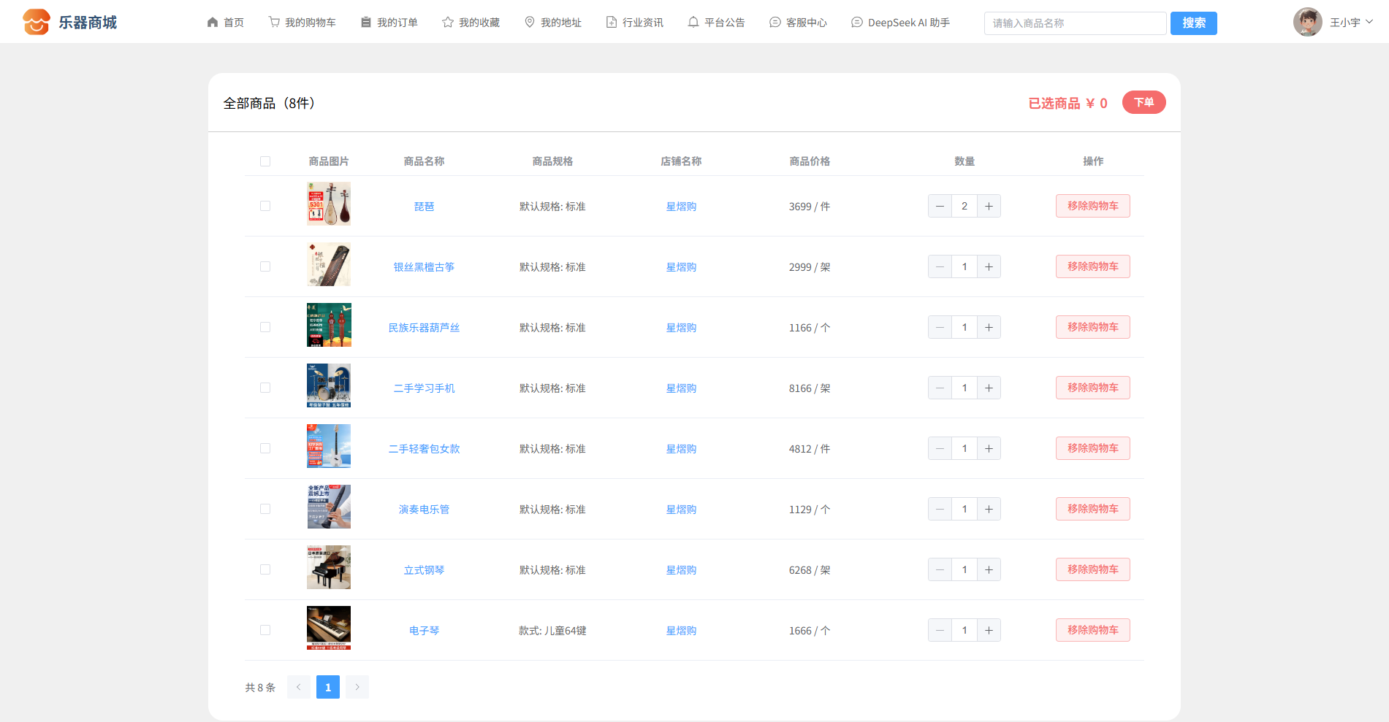Click the bell icon for 平台公告
The height and width of the screenshot is (722, 1389).
click(693, 23)
